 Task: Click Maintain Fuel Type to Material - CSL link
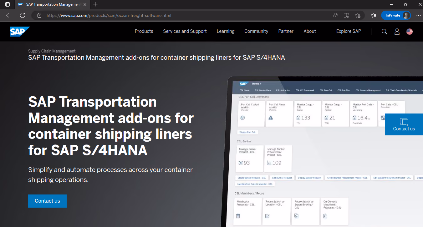click(255, 184)
